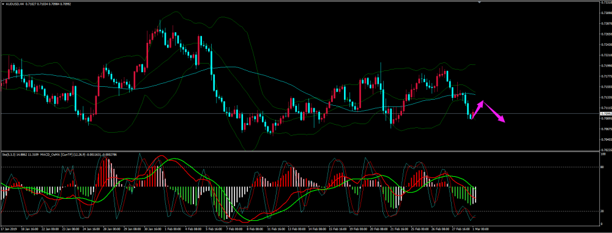The width and height of the screenshot is (612, 233).
Task: Click the 1 Mar 00:00 time label
Action: tap(481, 229)
